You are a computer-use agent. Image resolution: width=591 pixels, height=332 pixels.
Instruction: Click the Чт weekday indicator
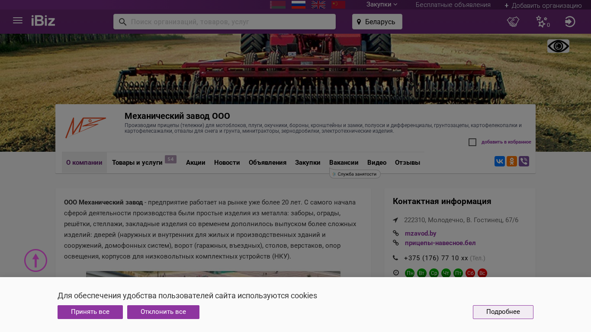coord(446,273)
